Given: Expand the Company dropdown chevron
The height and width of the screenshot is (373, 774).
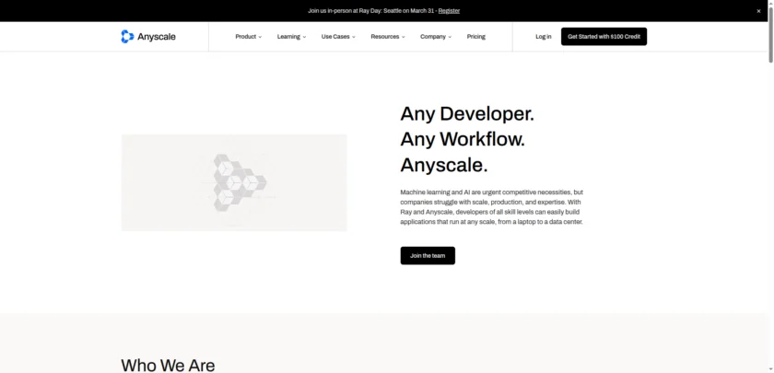Looking at the screenshot, I should [x=450, y=37].
